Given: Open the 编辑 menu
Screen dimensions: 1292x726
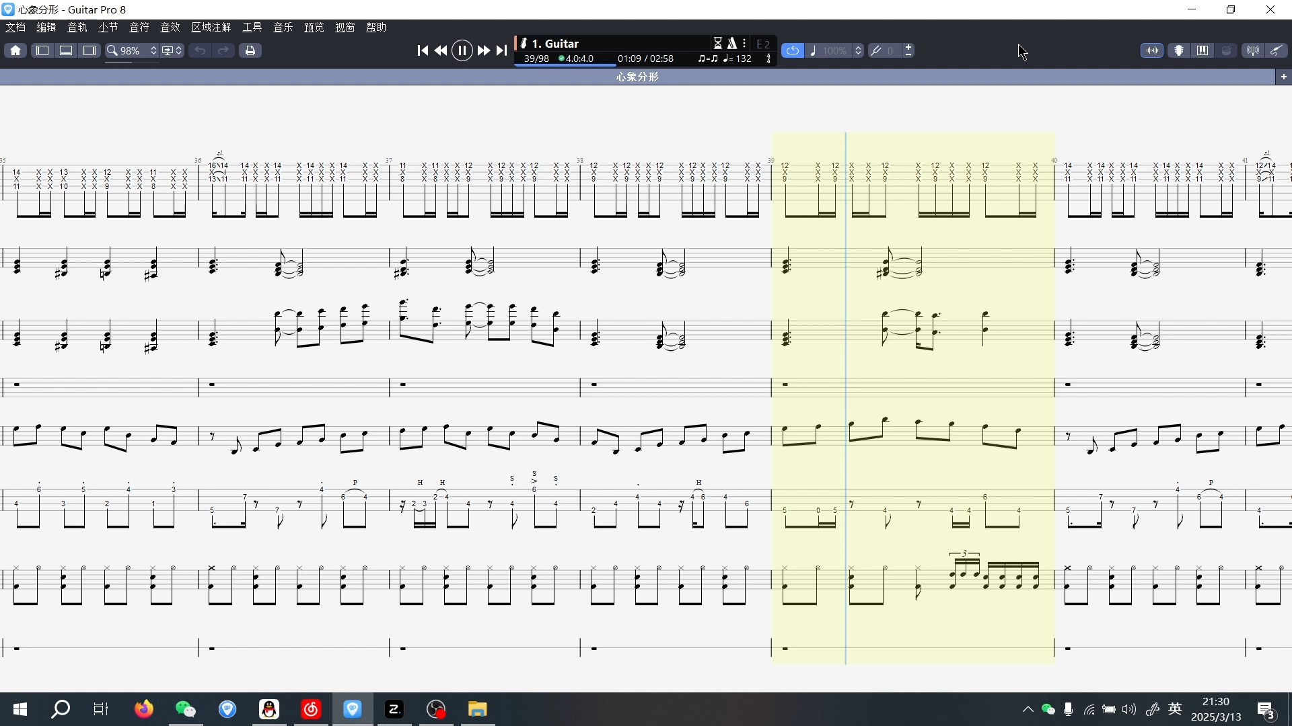Looking at the screenshot, I should click(46, 28).
